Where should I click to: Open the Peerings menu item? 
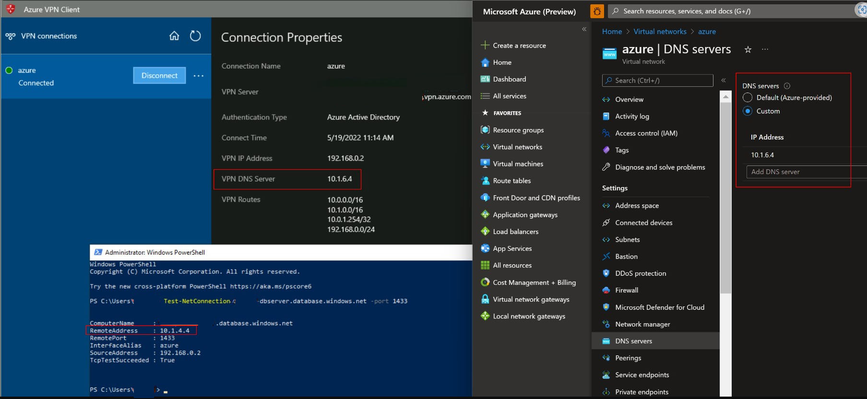[628, 358]
